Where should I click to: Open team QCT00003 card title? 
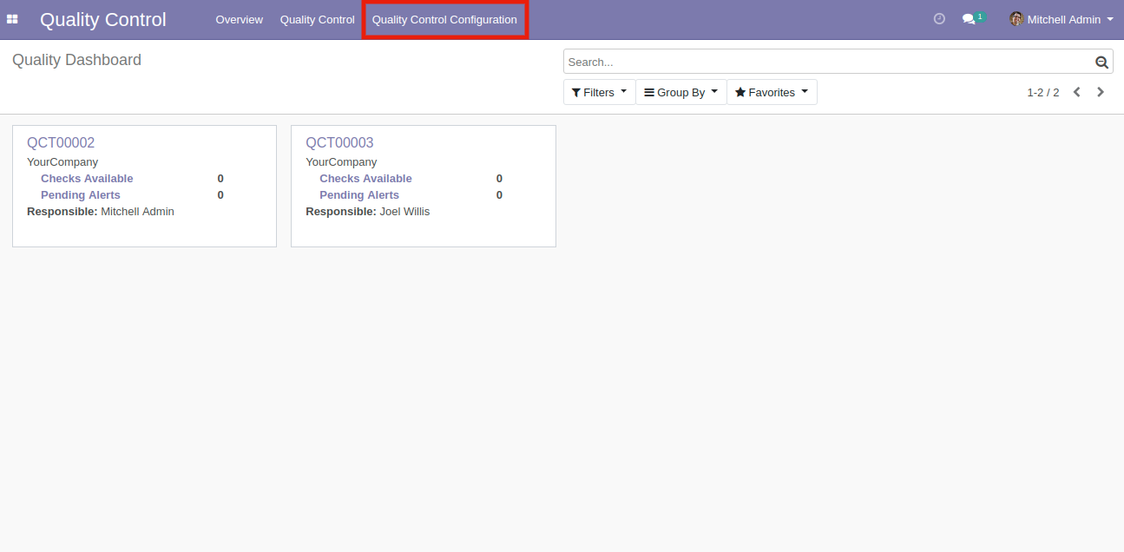(x=339, y=142)
